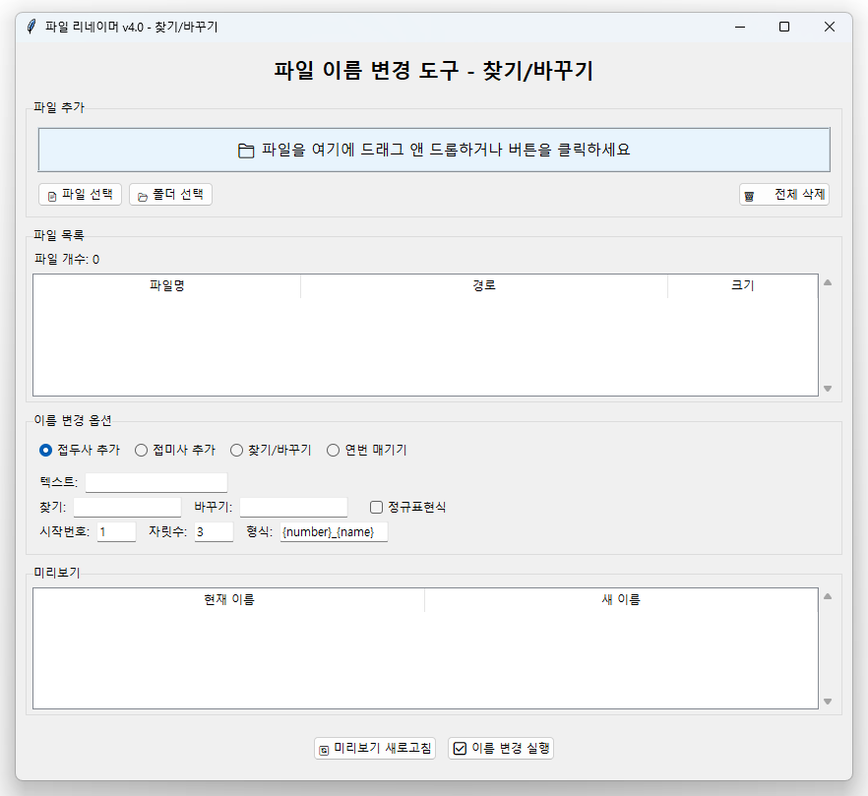Click the refresh icon on 미리보기 새로고침 button
Viewport: 868px width, 796px height.
[323, 748]
